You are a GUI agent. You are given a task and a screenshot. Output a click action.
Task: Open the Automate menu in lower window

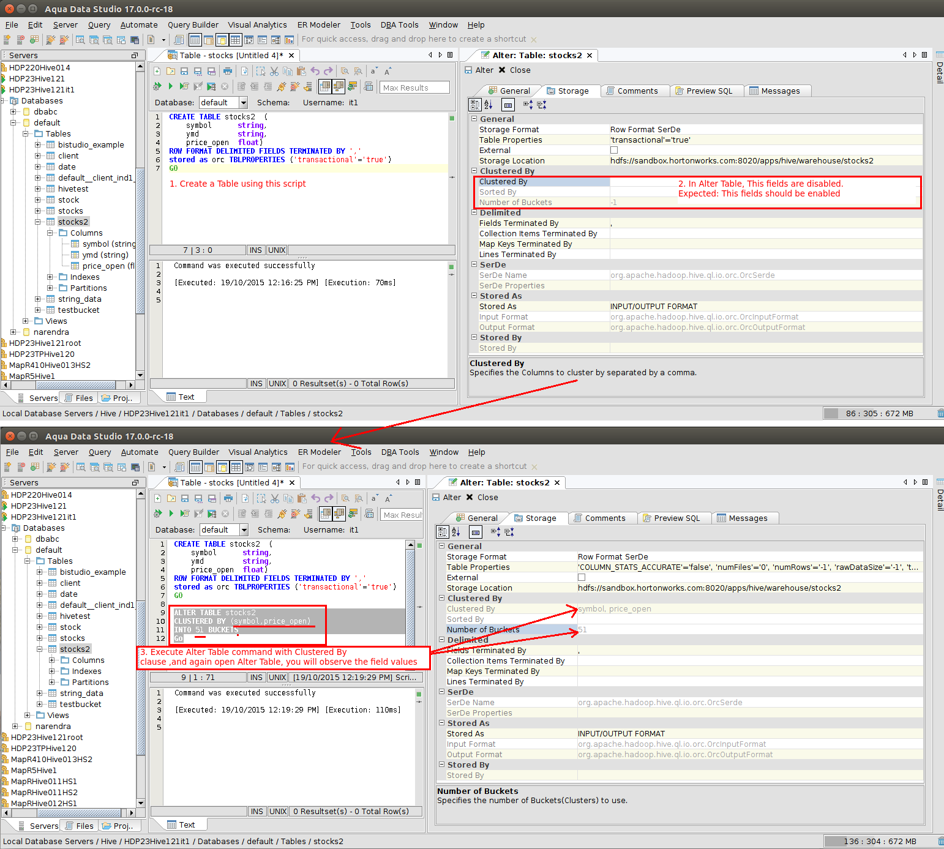(140, 452)
